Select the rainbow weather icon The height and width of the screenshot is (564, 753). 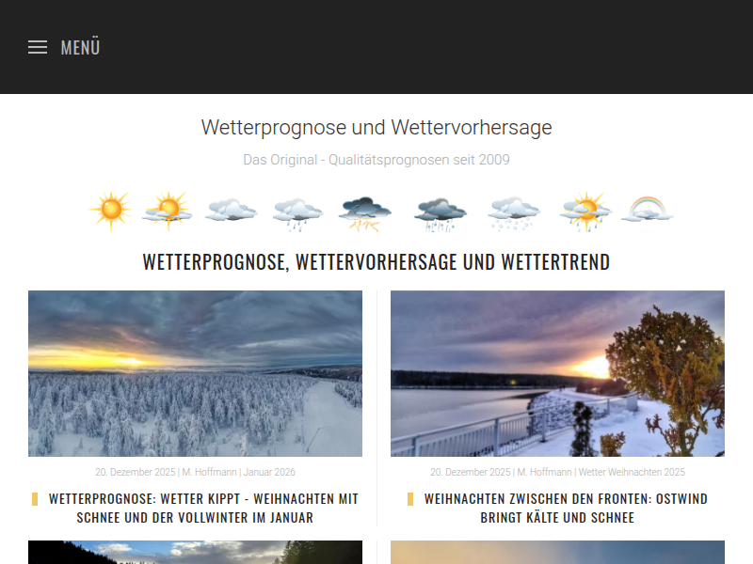click(x=648, y=210)
